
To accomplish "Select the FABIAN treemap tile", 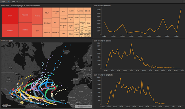I will (x=37, y=16).
